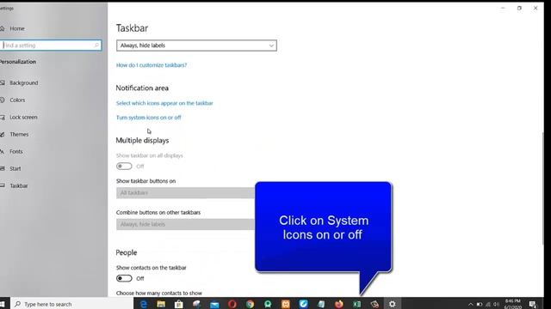Click the volume icon in system tray
Screen dimensions: 551x309
click(x=496, y=305)
